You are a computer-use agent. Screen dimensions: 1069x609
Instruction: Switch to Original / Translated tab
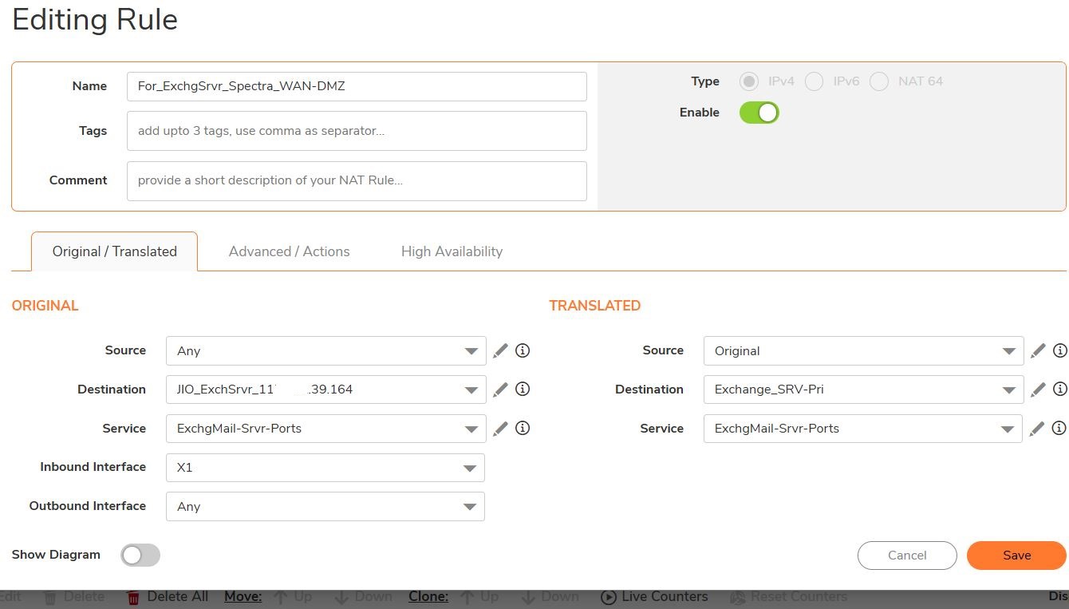pyautogui.click(x=115, y=251)
